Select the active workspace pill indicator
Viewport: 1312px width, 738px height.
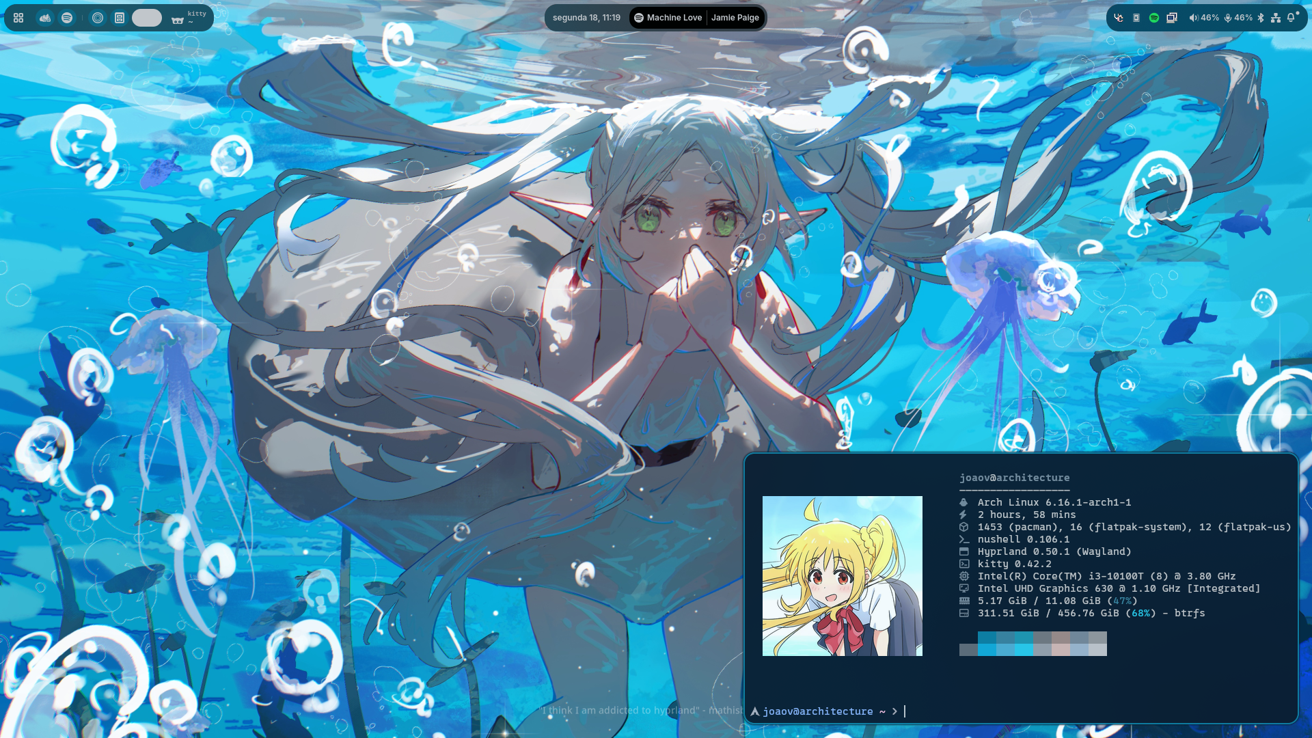point(147,18)
